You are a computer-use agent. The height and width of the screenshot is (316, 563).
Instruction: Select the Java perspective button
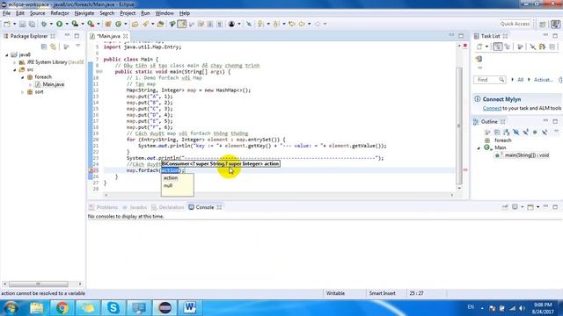point(555,24)
